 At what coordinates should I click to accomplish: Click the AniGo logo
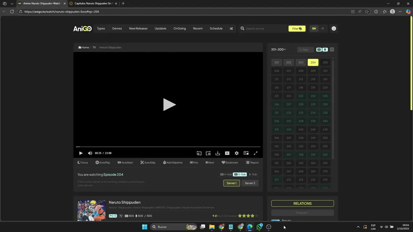[x=82, y=29]
